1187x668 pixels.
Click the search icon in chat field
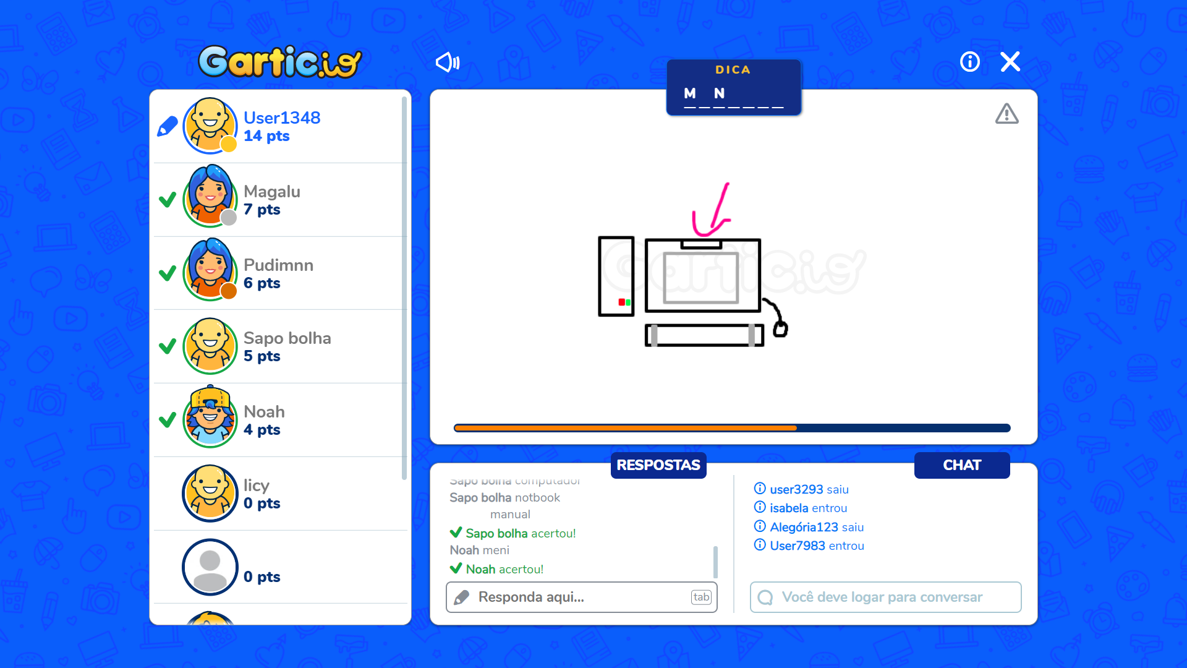[765, 597]
